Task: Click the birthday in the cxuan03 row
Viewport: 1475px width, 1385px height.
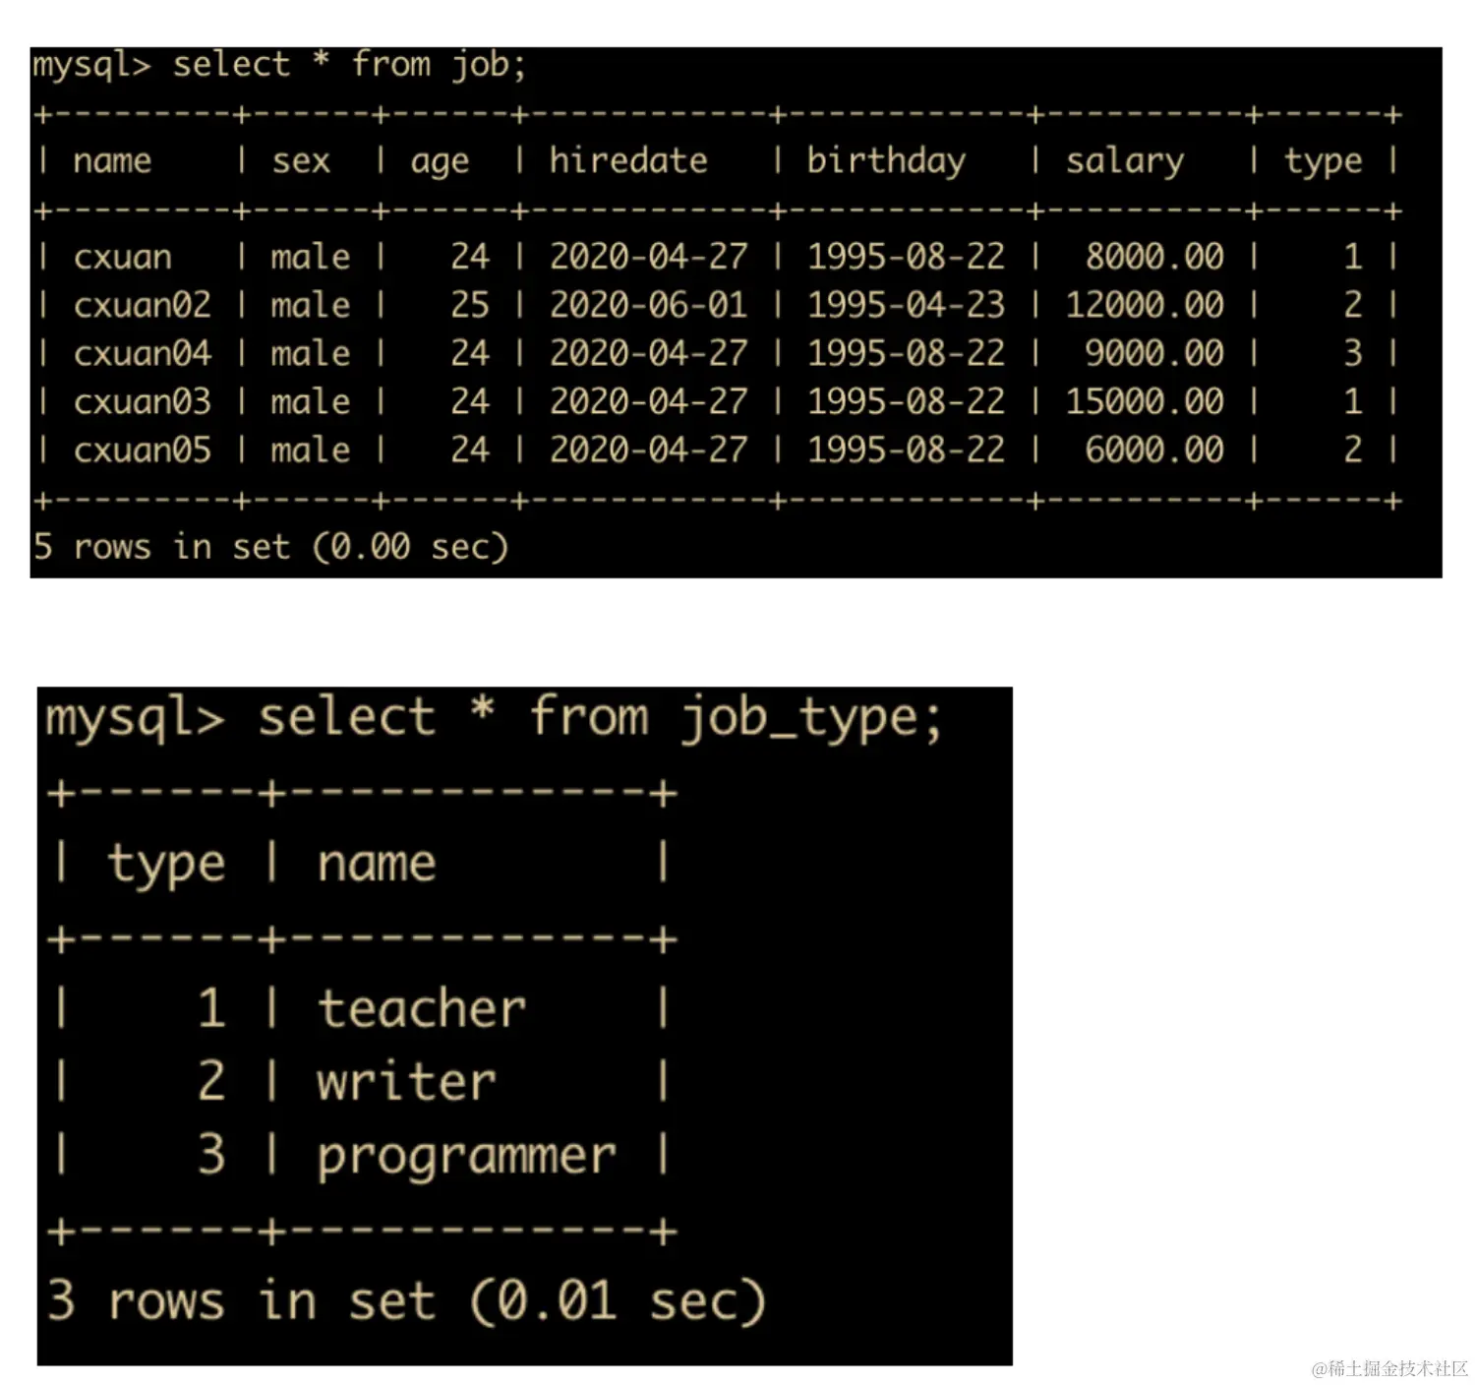Action: coord(906,401)
